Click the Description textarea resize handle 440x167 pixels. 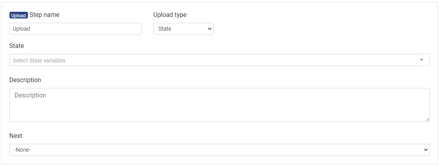tap(427, 119)
